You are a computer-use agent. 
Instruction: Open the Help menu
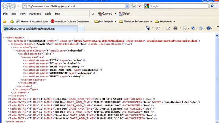pos(58,14)
